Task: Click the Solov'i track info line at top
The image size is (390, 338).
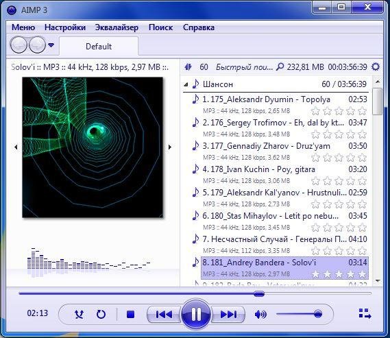Action: [x=90, y=67]
